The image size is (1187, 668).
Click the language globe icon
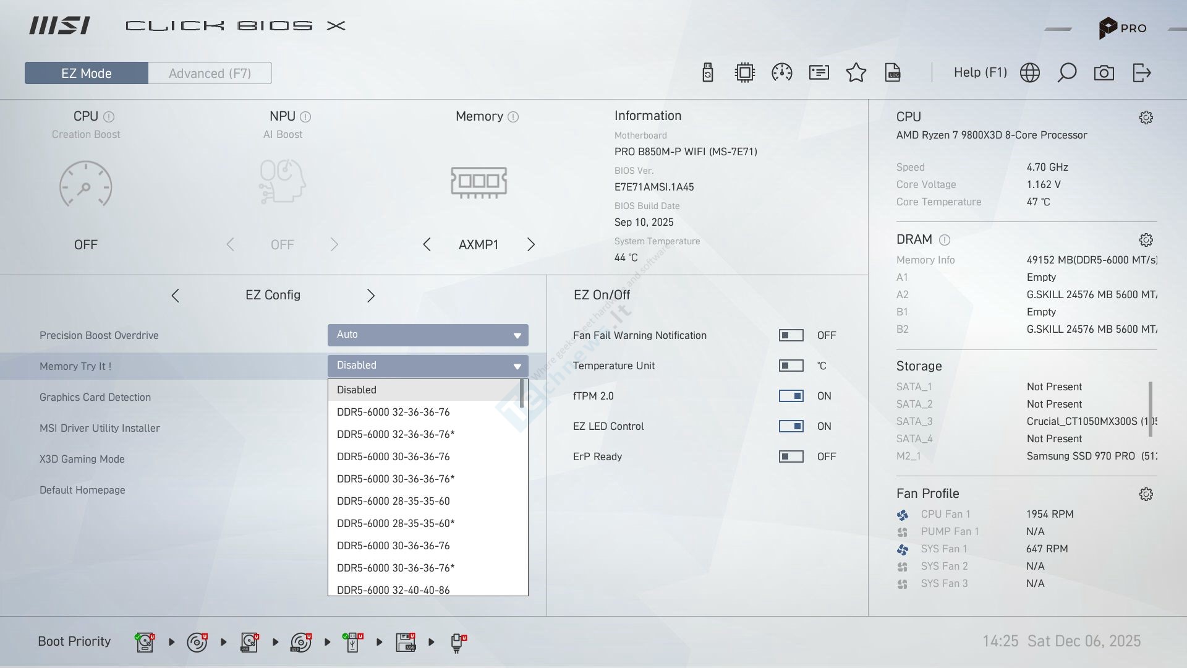pyautogui.click(x=1030, y=73)
